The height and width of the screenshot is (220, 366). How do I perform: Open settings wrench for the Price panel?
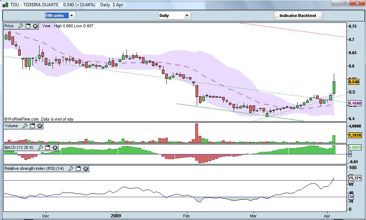coord(21,26)
